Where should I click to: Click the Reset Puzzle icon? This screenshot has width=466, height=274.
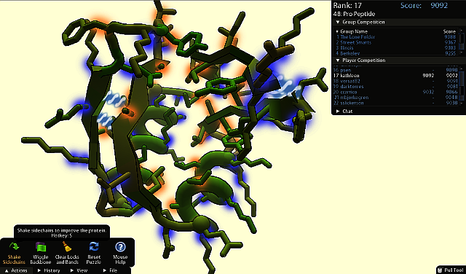[94, 247]
